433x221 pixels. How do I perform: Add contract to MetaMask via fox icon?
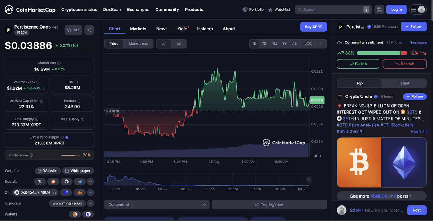[80, 192]
